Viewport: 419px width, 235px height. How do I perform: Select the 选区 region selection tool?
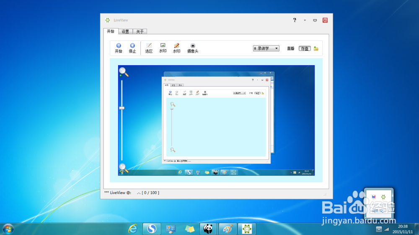[149, 48]
